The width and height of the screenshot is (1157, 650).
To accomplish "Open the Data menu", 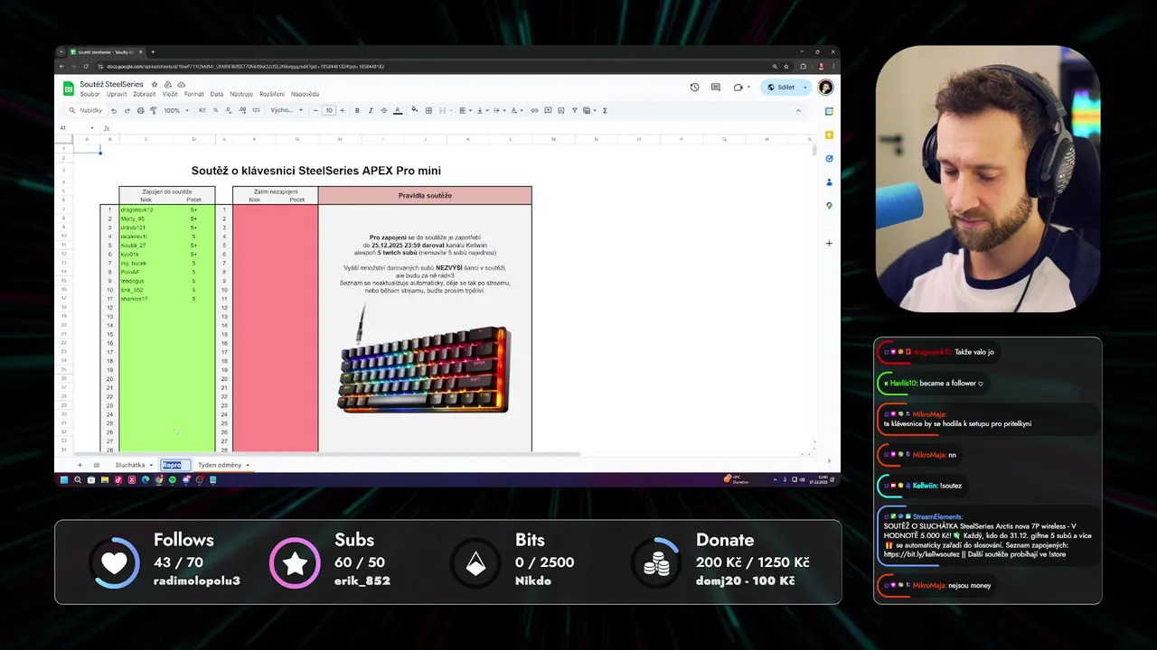I will click(217, 94).
